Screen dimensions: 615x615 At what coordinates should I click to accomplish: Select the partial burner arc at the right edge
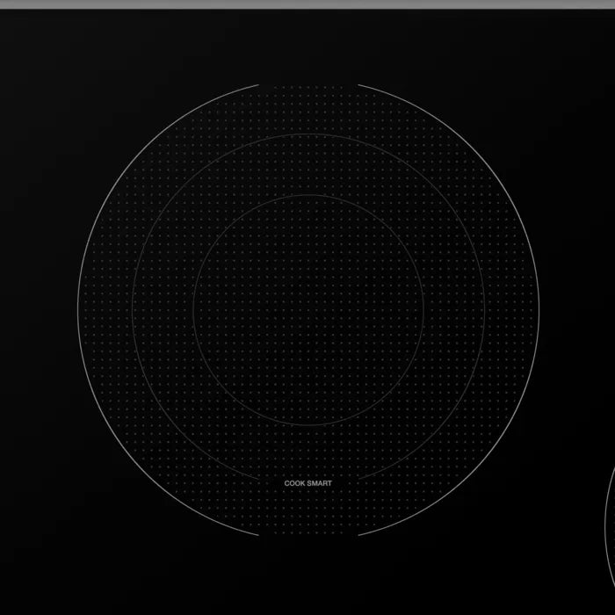pyautogui.click(x=608, y=518)
